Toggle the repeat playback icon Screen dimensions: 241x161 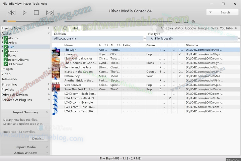(178, 22)
